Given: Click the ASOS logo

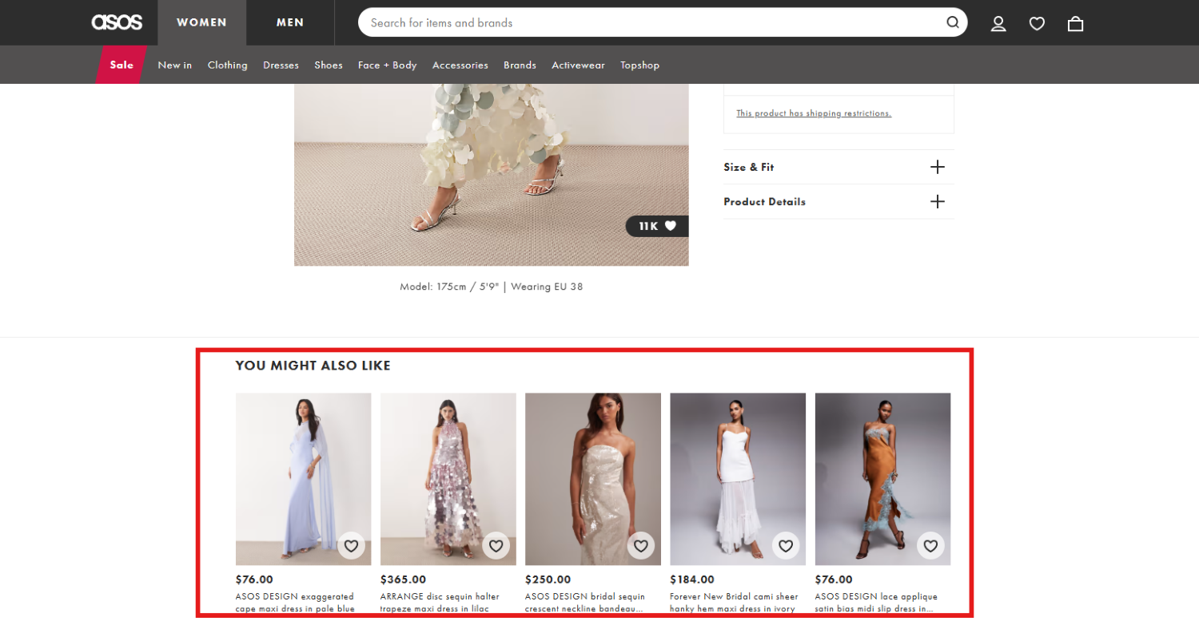Looking at the screenshot, I should click(x=117, y=22).
